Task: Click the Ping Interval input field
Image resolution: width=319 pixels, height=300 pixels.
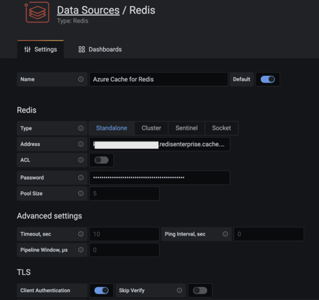Action: [268, 234]
